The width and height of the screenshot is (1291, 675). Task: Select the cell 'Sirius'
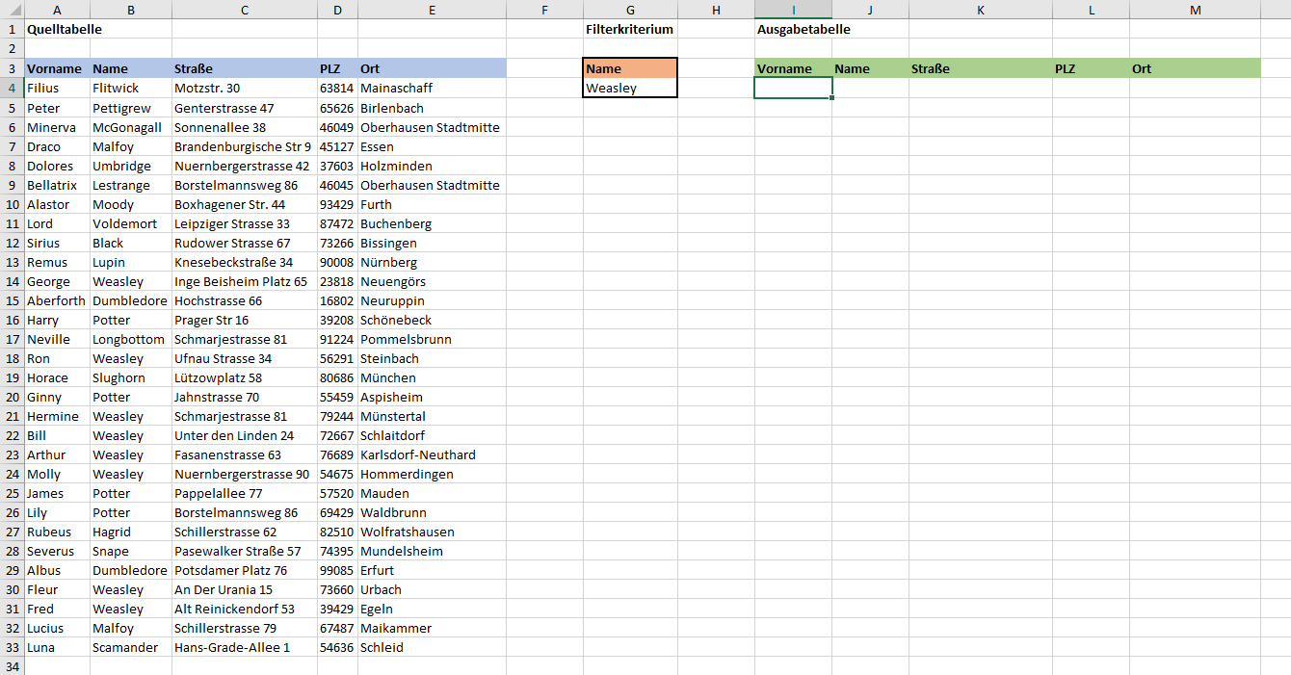58,243
